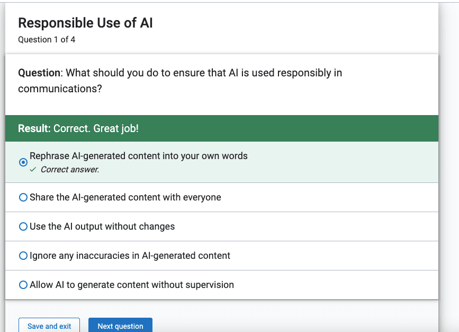Go to the Next question

[120, 326]
